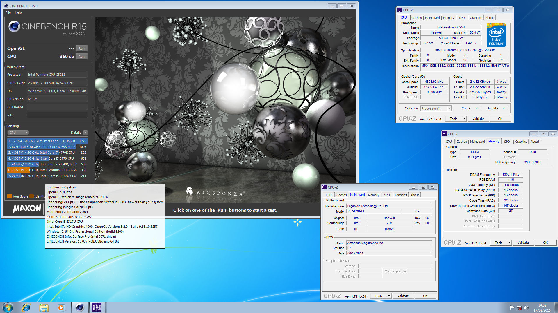The width and height of the screenshot is (558, 313).
Task: Open the File menu in Cinebench
Action: [x=8, y=12]
